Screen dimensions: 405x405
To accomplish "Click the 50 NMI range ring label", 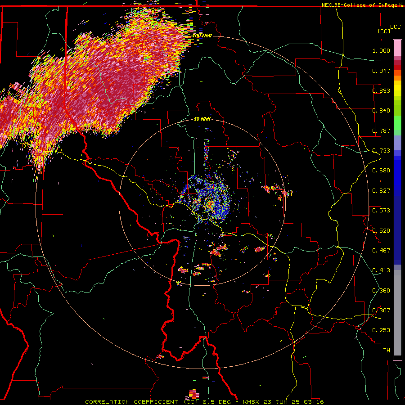I will click(x=202, y=119).
